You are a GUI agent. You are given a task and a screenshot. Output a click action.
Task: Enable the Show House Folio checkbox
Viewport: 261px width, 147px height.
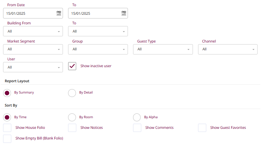point(7,128)
